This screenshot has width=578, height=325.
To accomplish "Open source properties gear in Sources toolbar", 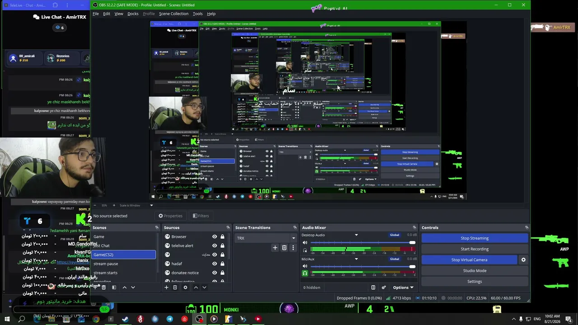I will pos(185,288).
